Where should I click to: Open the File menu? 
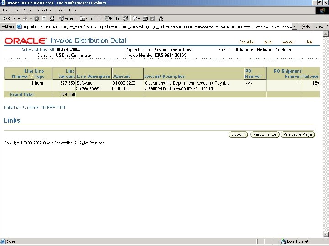[x=5, y=10]
